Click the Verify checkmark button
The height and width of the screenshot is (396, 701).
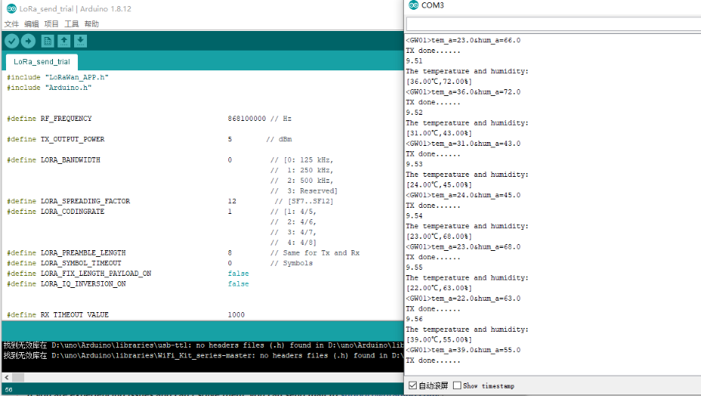tap(12, 42)
